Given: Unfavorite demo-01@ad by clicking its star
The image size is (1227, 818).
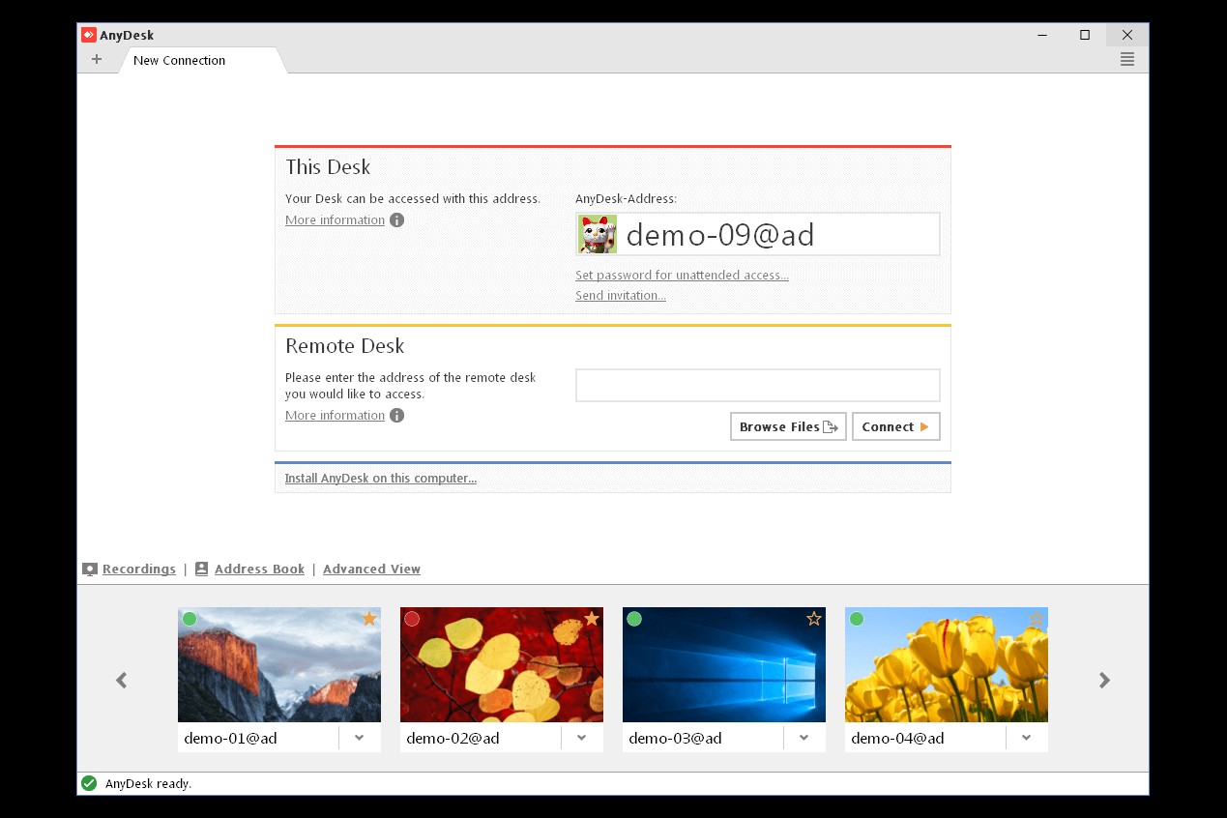Looking at the screenshot, I should pyautogui.click(x=368, y=619).
